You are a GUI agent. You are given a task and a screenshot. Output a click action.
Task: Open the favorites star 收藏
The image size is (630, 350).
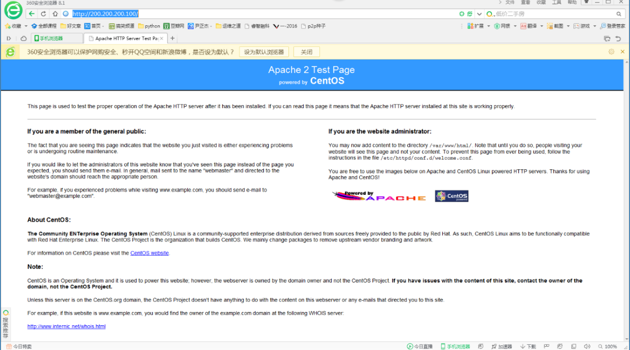13,26
